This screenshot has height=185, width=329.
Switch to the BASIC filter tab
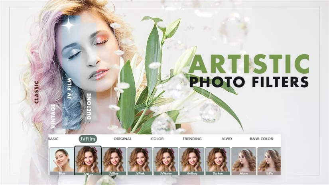click(x=53, y=139)
